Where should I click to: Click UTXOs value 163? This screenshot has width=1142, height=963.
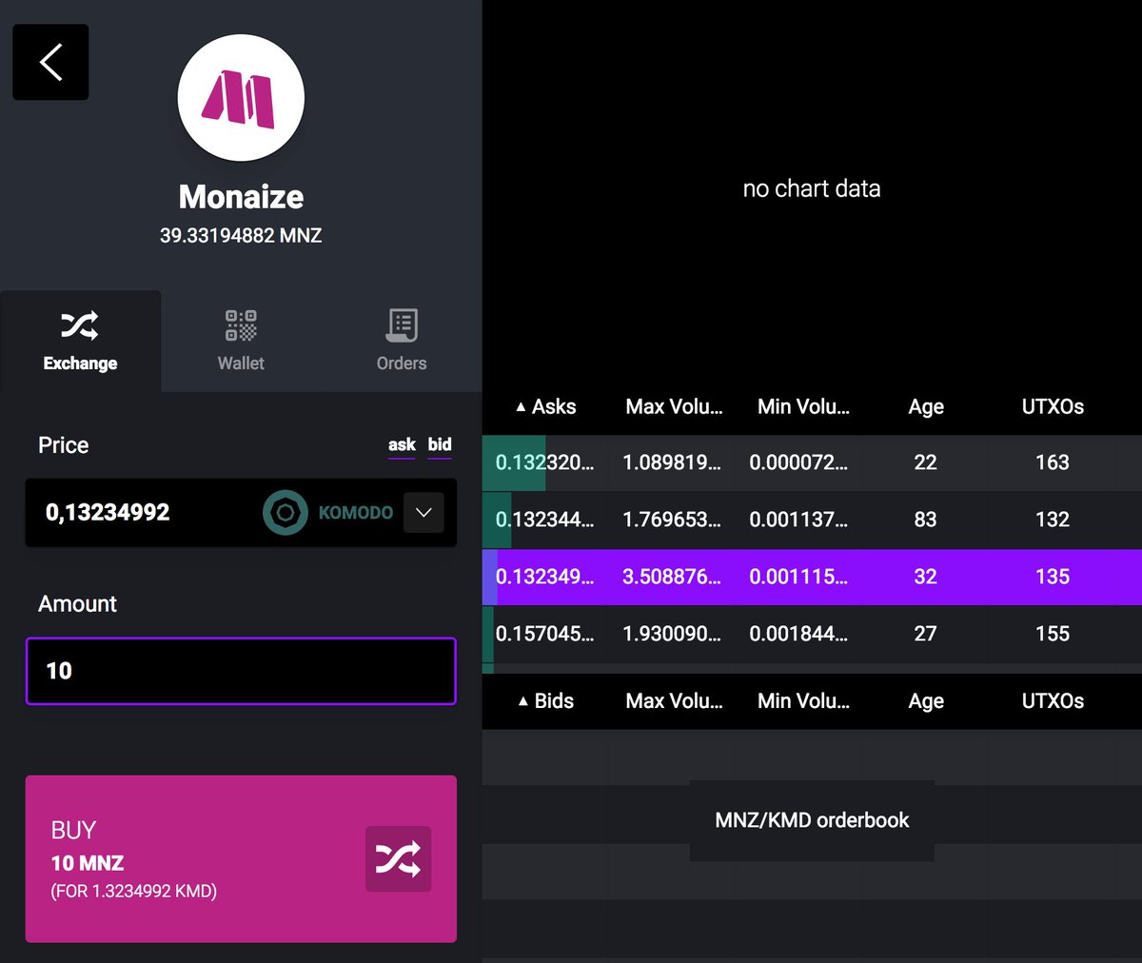click(x=1053, y=462)
